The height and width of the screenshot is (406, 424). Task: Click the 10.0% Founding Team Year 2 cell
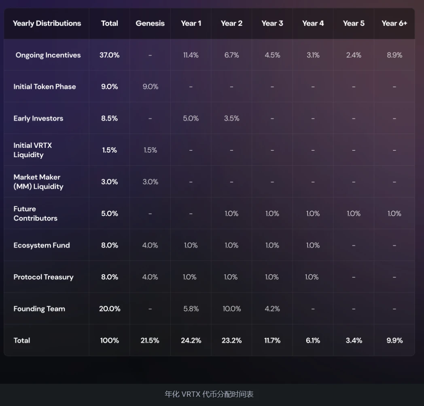pos(231,309)
